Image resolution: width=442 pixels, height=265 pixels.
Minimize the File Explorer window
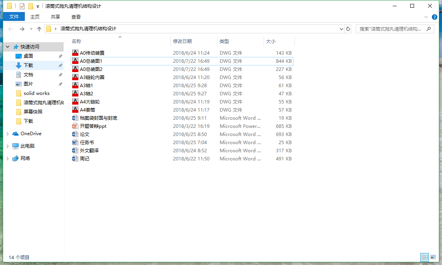(x=395, y=6)
